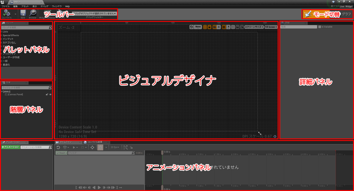Screen dimensions: 354x191
Task: Enable the grid overlay in the designer toolbar
Action: [223, 26]
